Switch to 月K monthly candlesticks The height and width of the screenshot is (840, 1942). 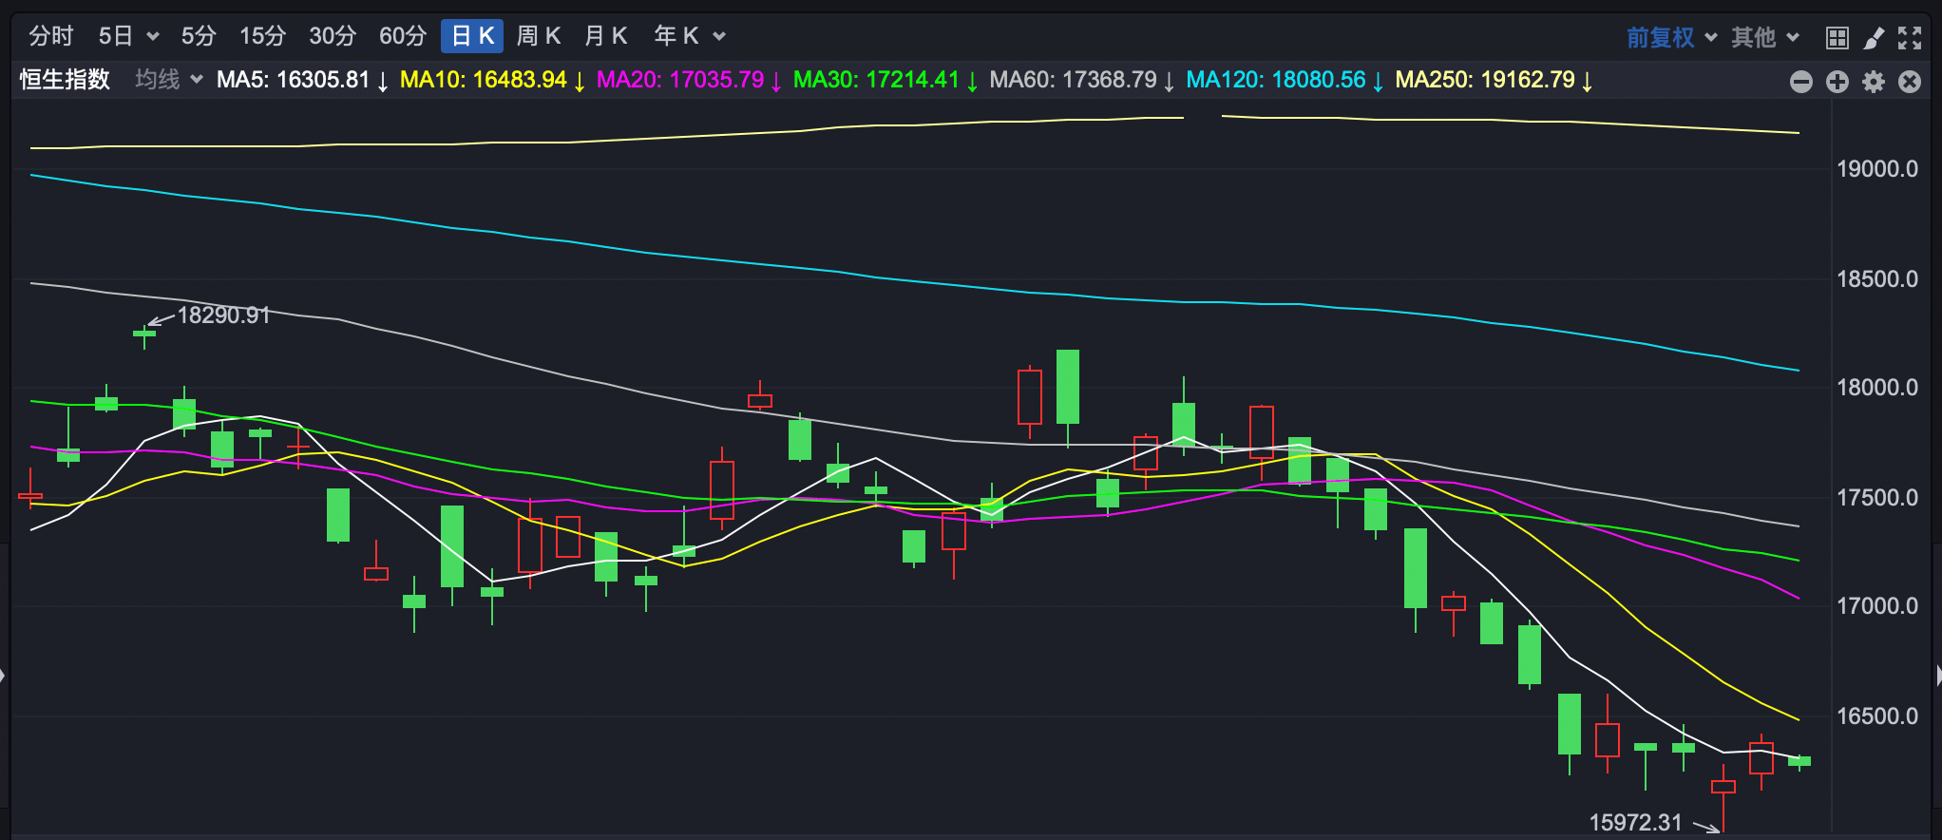pos(606,36)
